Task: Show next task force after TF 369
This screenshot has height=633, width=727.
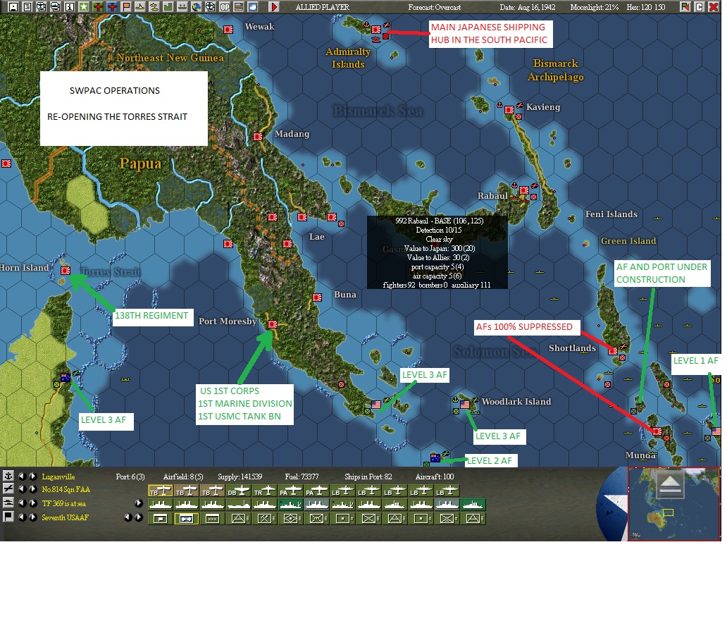Action: [x=32, y=503]
